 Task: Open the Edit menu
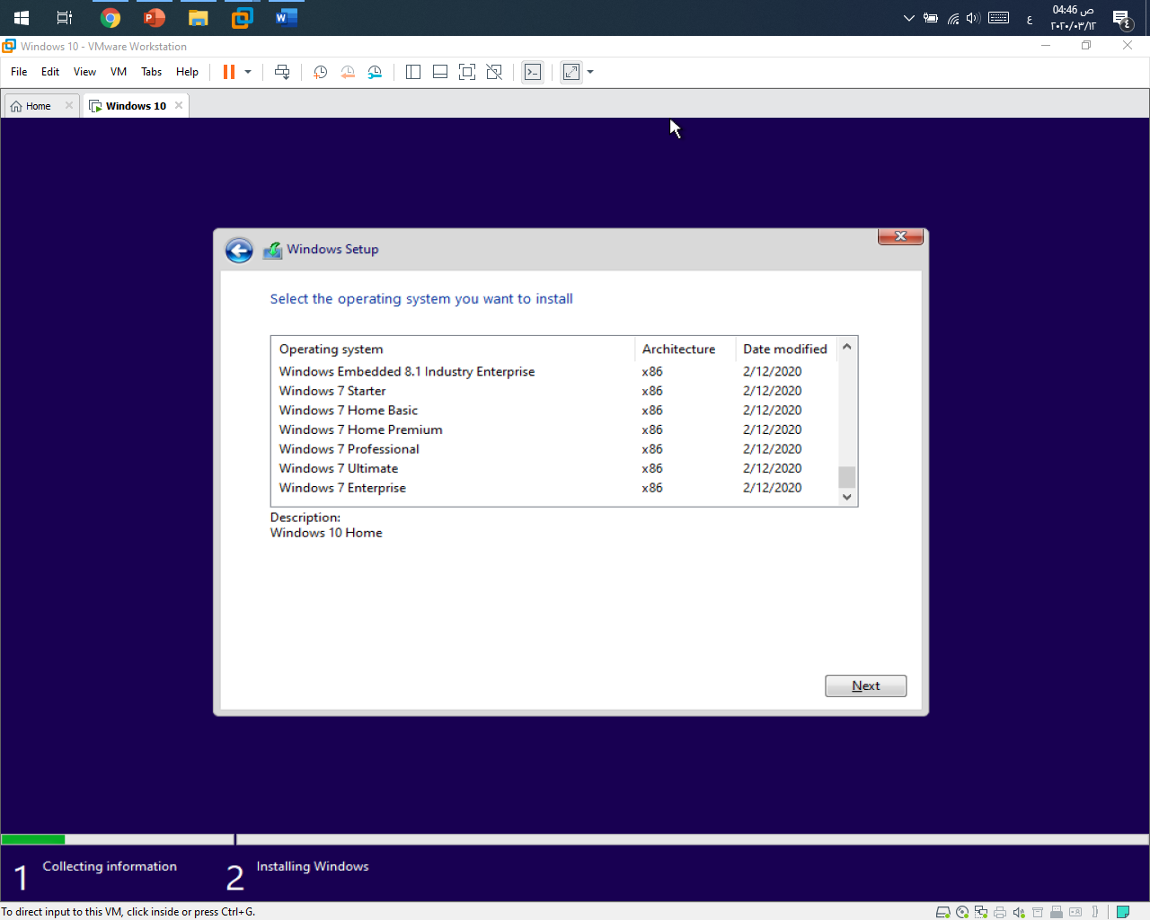tap(50, 72)
